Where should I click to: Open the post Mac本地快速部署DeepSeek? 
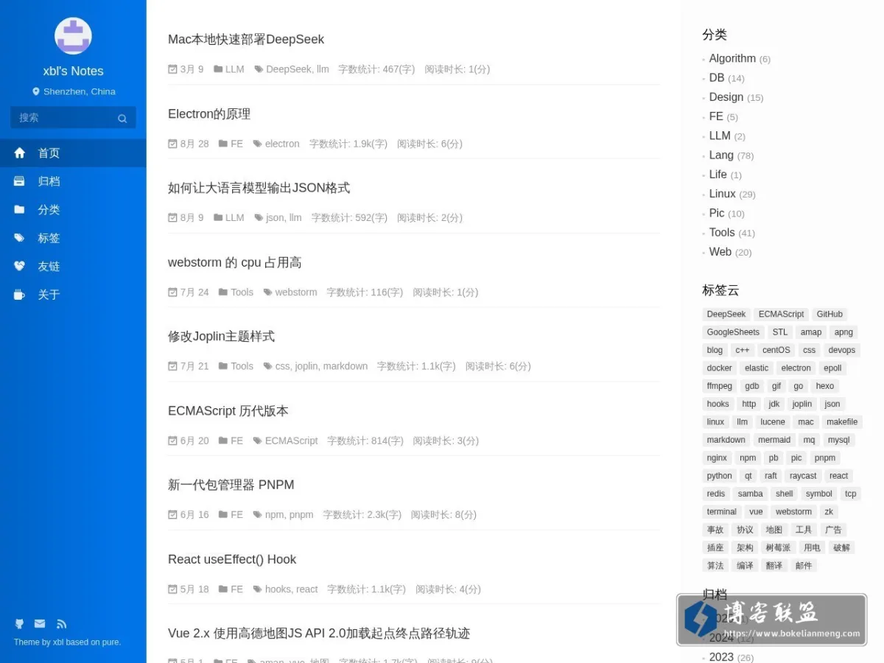coord(246,39)
